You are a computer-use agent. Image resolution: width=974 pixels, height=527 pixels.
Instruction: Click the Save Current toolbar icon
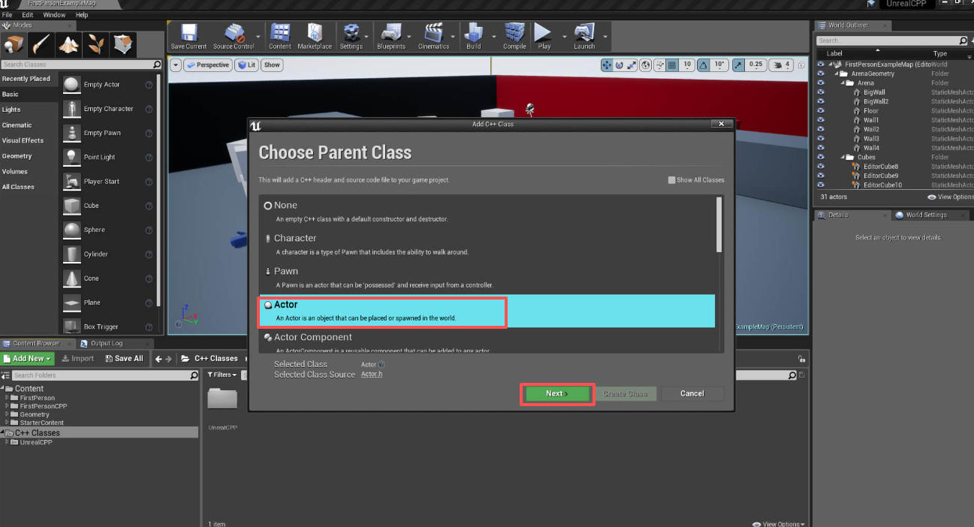(188, 35)
